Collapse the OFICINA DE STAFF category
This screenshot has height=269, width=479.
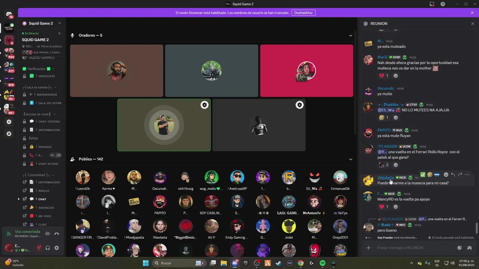click(x=39, y=114)
